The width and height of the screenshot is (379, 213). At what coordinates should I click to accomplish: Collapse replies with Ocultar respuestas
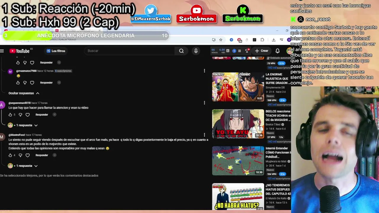click(24, 93)
